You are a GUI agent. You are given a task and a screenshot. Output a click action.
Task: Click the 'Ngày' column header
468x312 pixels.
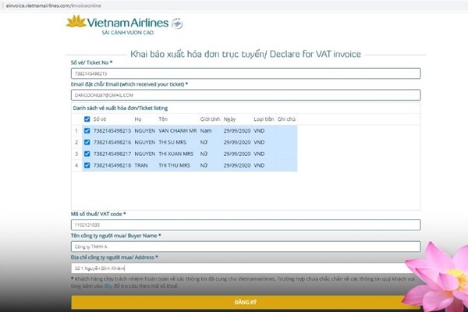click(x=229, y=119)
